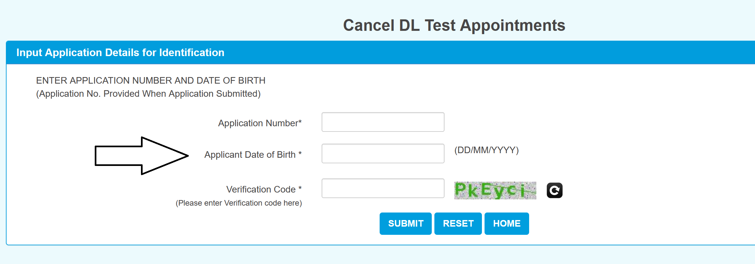Viewport: 755px width, 264px height.
Task: Click the HOME button
Action: pos(507,223)
